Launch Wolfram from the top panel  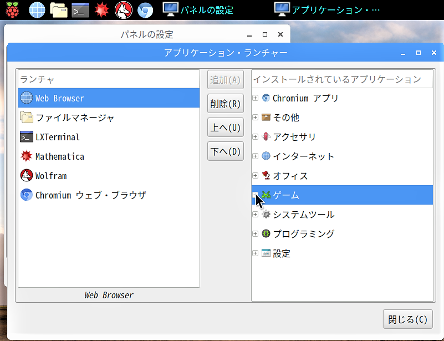point(124,10)
